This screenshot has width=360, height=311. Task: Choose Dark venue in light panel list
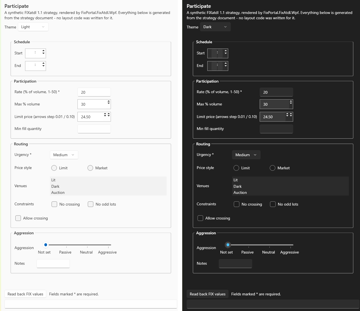coord(108,186)
